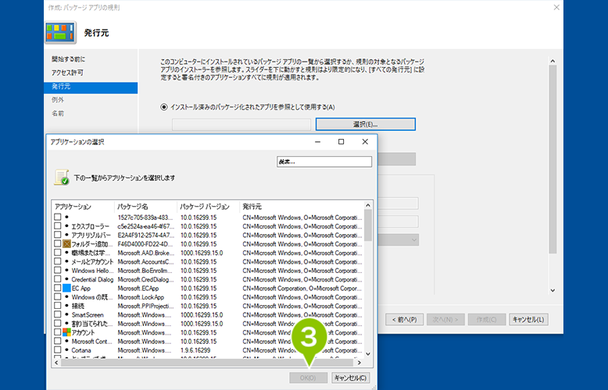Click the CN=Microsoft Corporation publisher cell
The height and width of the screenshot is (390, 608).
pyautogui.click(x=302, y=289)
